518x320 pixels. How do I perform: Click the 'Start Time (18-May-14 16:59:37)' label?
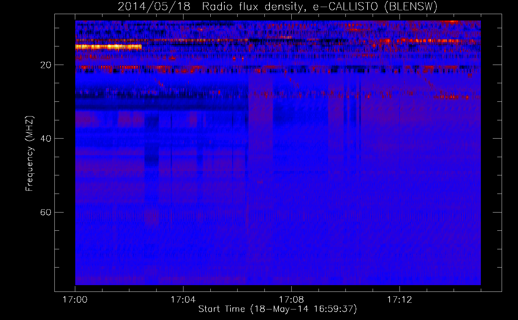[x=278, y=309]
